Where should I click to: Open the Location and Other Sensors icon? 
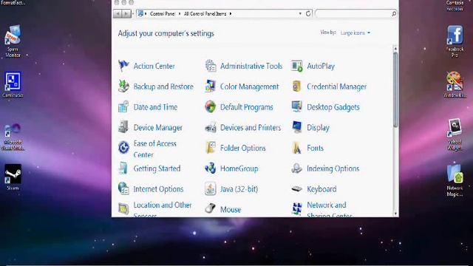[x=123, y=208]
